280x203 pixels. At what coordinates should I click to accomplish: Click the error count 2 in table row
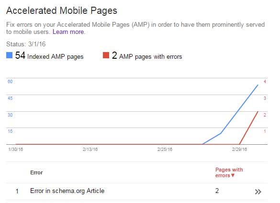click(217, 191)
